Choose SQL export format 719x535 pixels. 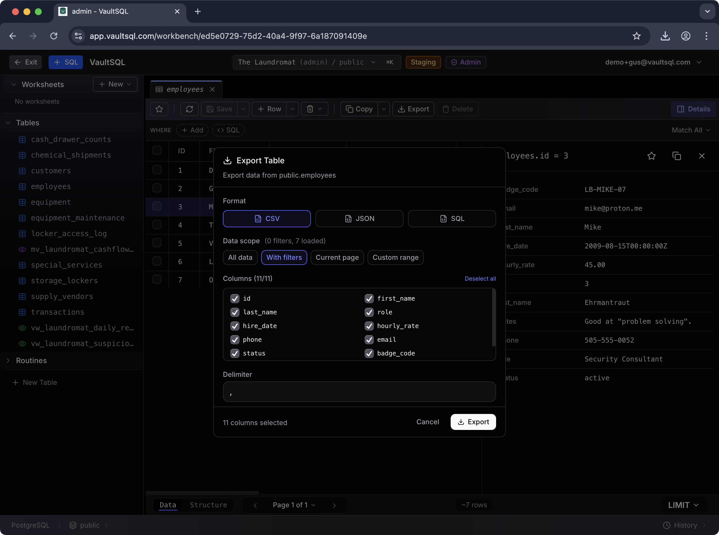pos(452,219)
